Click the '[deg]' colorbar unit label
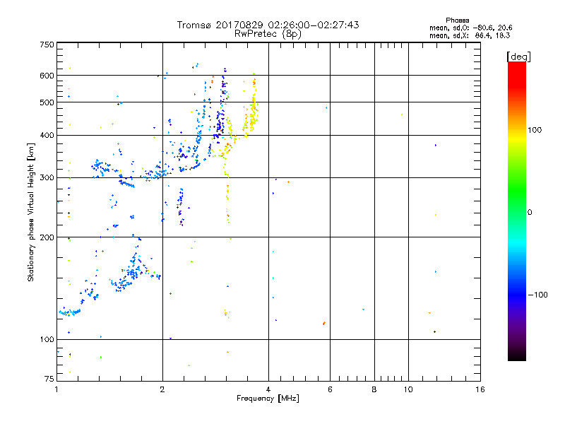The width and height of the screenshot is (565, 424). [518, 57]
